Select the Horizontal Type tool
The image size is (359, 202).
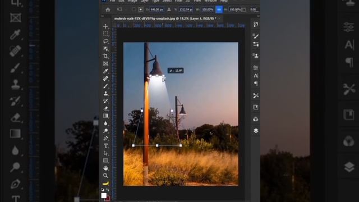[105, 146]
